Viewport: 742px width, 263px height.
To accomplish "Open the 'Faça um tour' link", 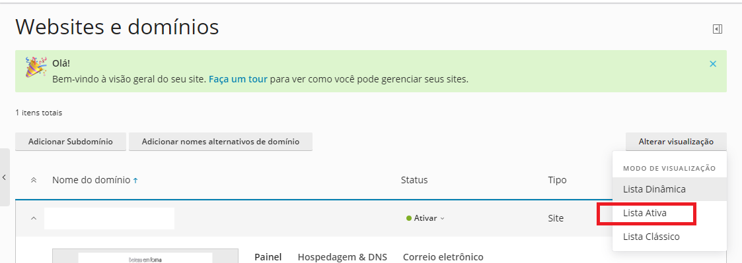I will pyautogui.click(x=238, y=79).
